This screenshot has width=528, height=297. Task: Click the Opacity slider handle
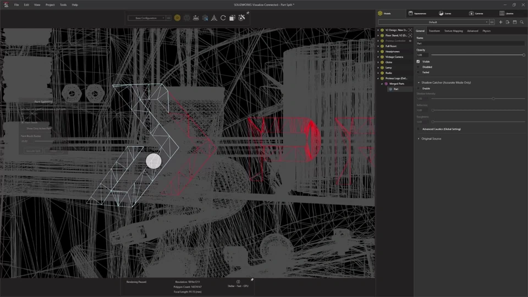[523, 55]
